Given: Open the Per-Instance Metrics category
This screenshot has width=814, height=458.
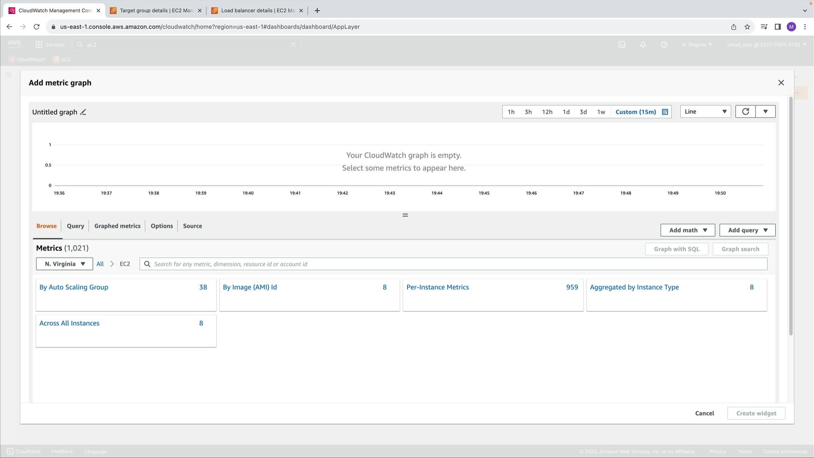Looking at the screenshot, I should 437,287.
